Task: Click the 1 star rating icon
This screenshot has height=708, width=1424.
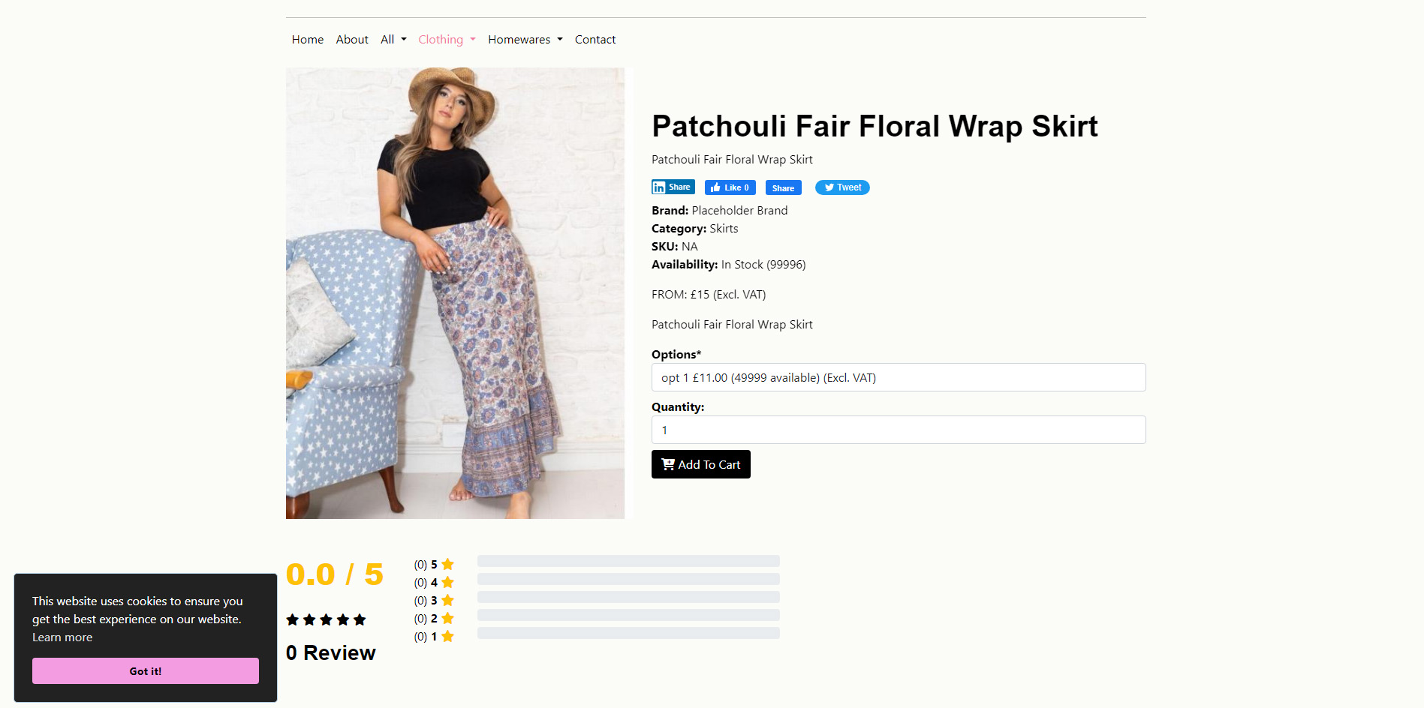Action: pyautogui.click(x=447, y=636)
